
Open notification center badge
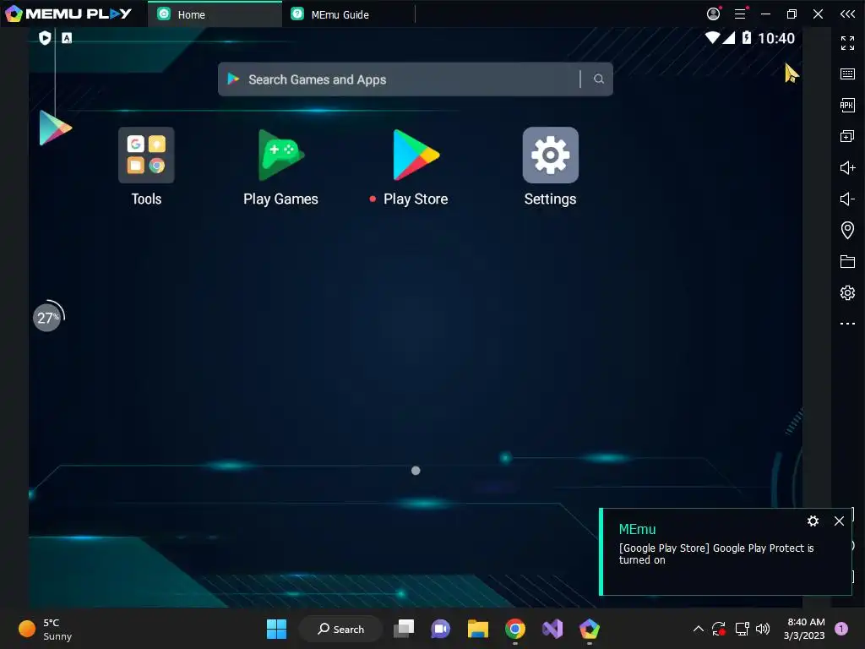coord(841,629)
